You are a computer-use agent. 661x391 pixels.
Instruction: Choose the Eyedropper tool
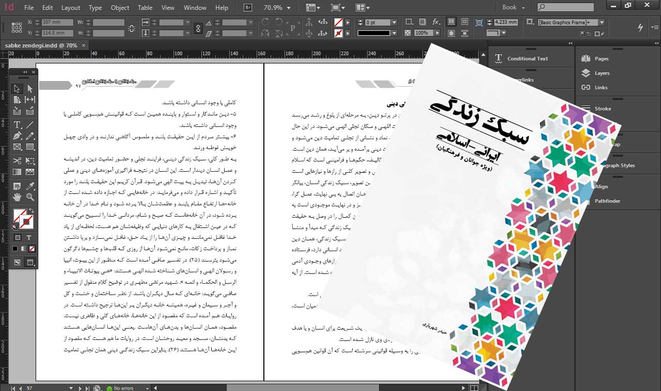[x=30, y=185]
